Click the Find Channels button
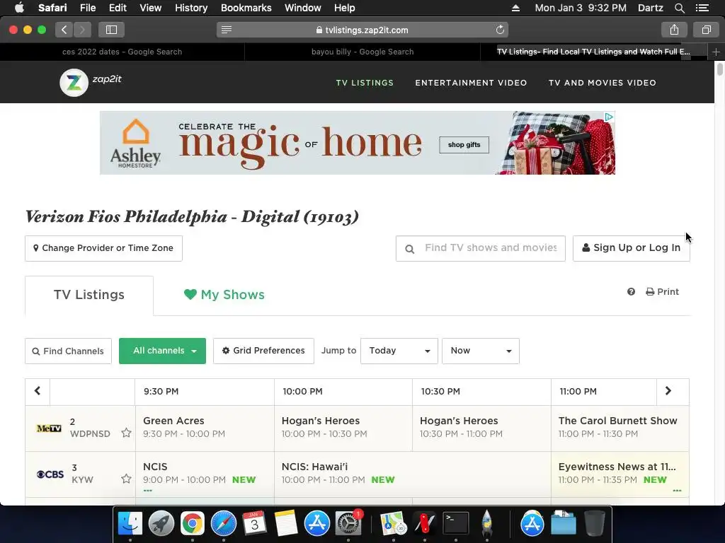The width and height of the screenshot is (725, 543). (68, 351)
